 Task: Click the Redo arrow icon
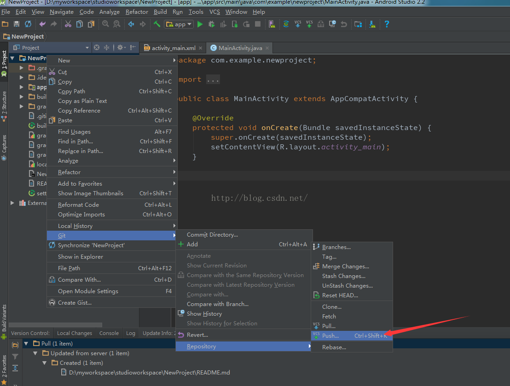pos(54,24)
